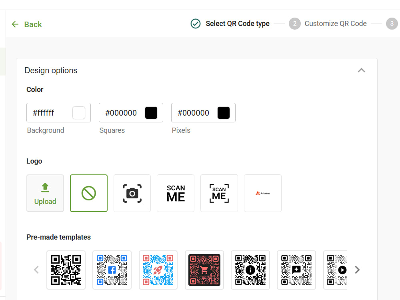Choose the bracketed SCAN ME logo
400x300 pixels.
pos(219,193)
